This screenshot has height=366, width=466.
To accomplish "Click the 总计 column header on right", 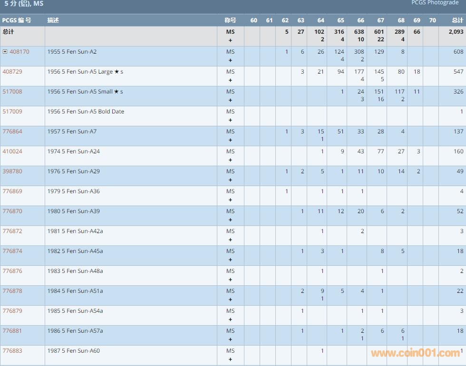I will [x=457, y=20].
